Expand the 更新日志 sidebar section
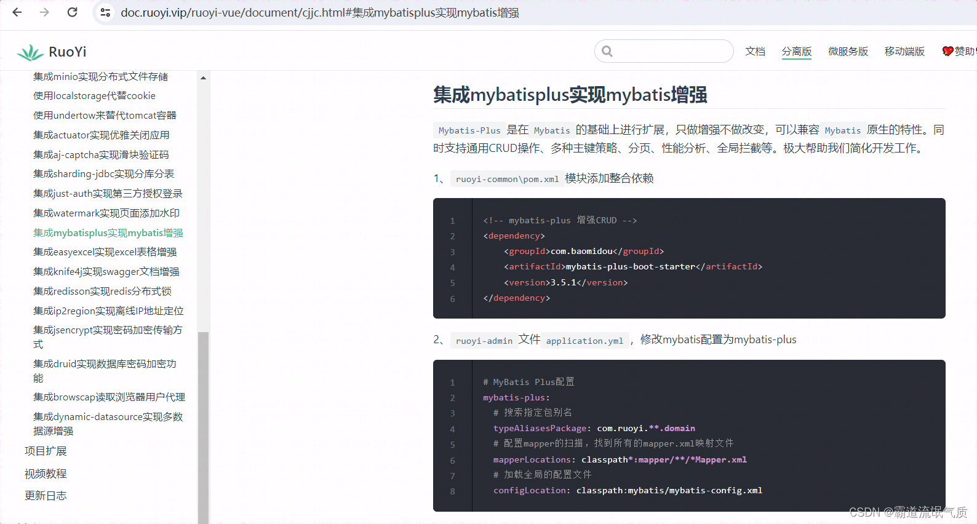This screenshot has width=977, height=524. tap(46, 495)
